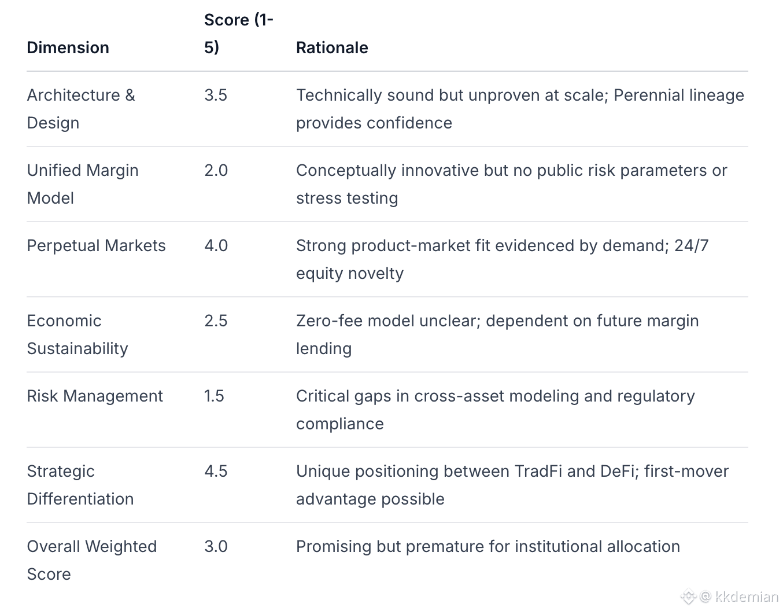
Task: Select the Risk Management row label
Action: (95, 396)
